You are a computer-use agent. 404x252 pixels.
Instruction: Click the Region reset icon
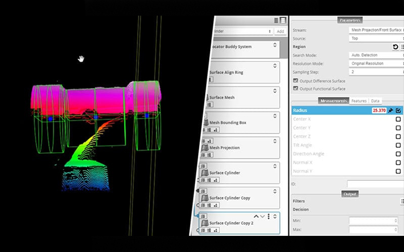396,47
